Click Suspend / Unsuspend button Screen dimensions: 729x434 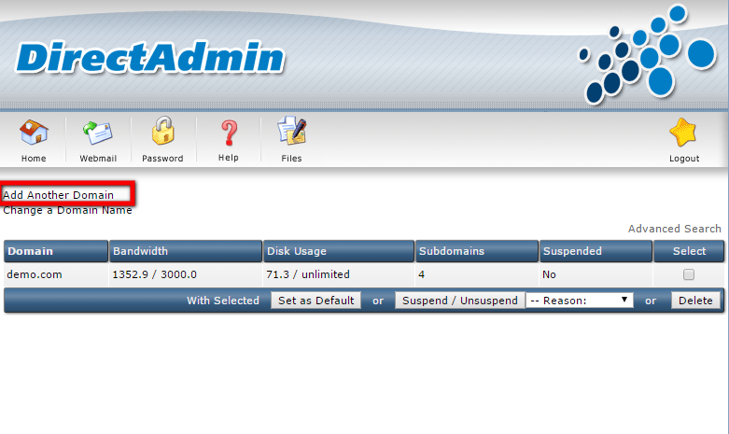(x=460, y=301)
